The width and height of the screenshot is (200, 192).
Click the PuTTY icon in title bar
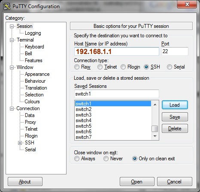tap(7, 6)
